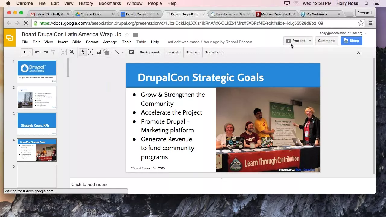Open the Insert menu in Slides

click(63, 42)
